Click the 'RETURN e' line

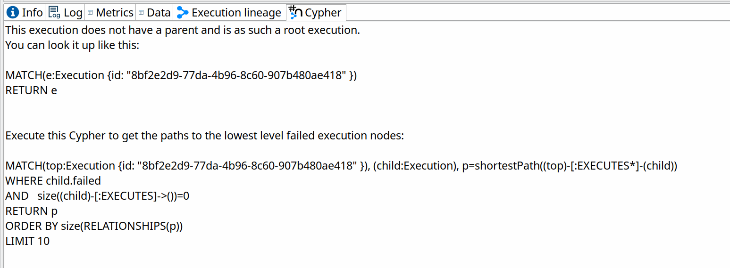pyautogui.click(x=31, y=90)
